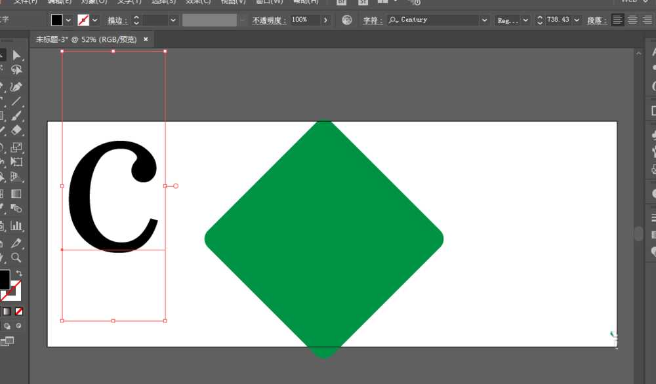
Task: Expand the stroke weight dropdown
Action: pyautogui.click(x=173, y=20)
